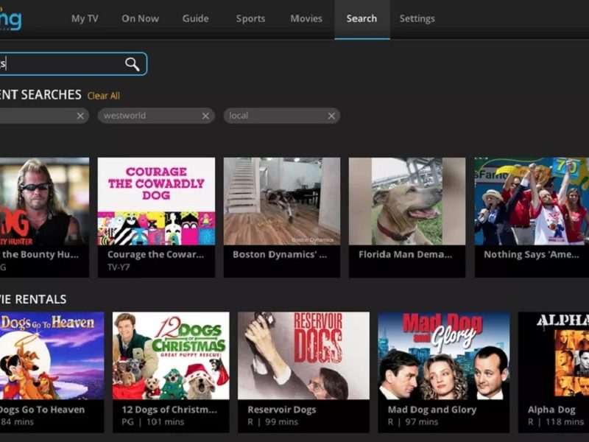The height and width of the screenshot is (442, 589).
Task: Select the Search tab
Action: [361, 18]
